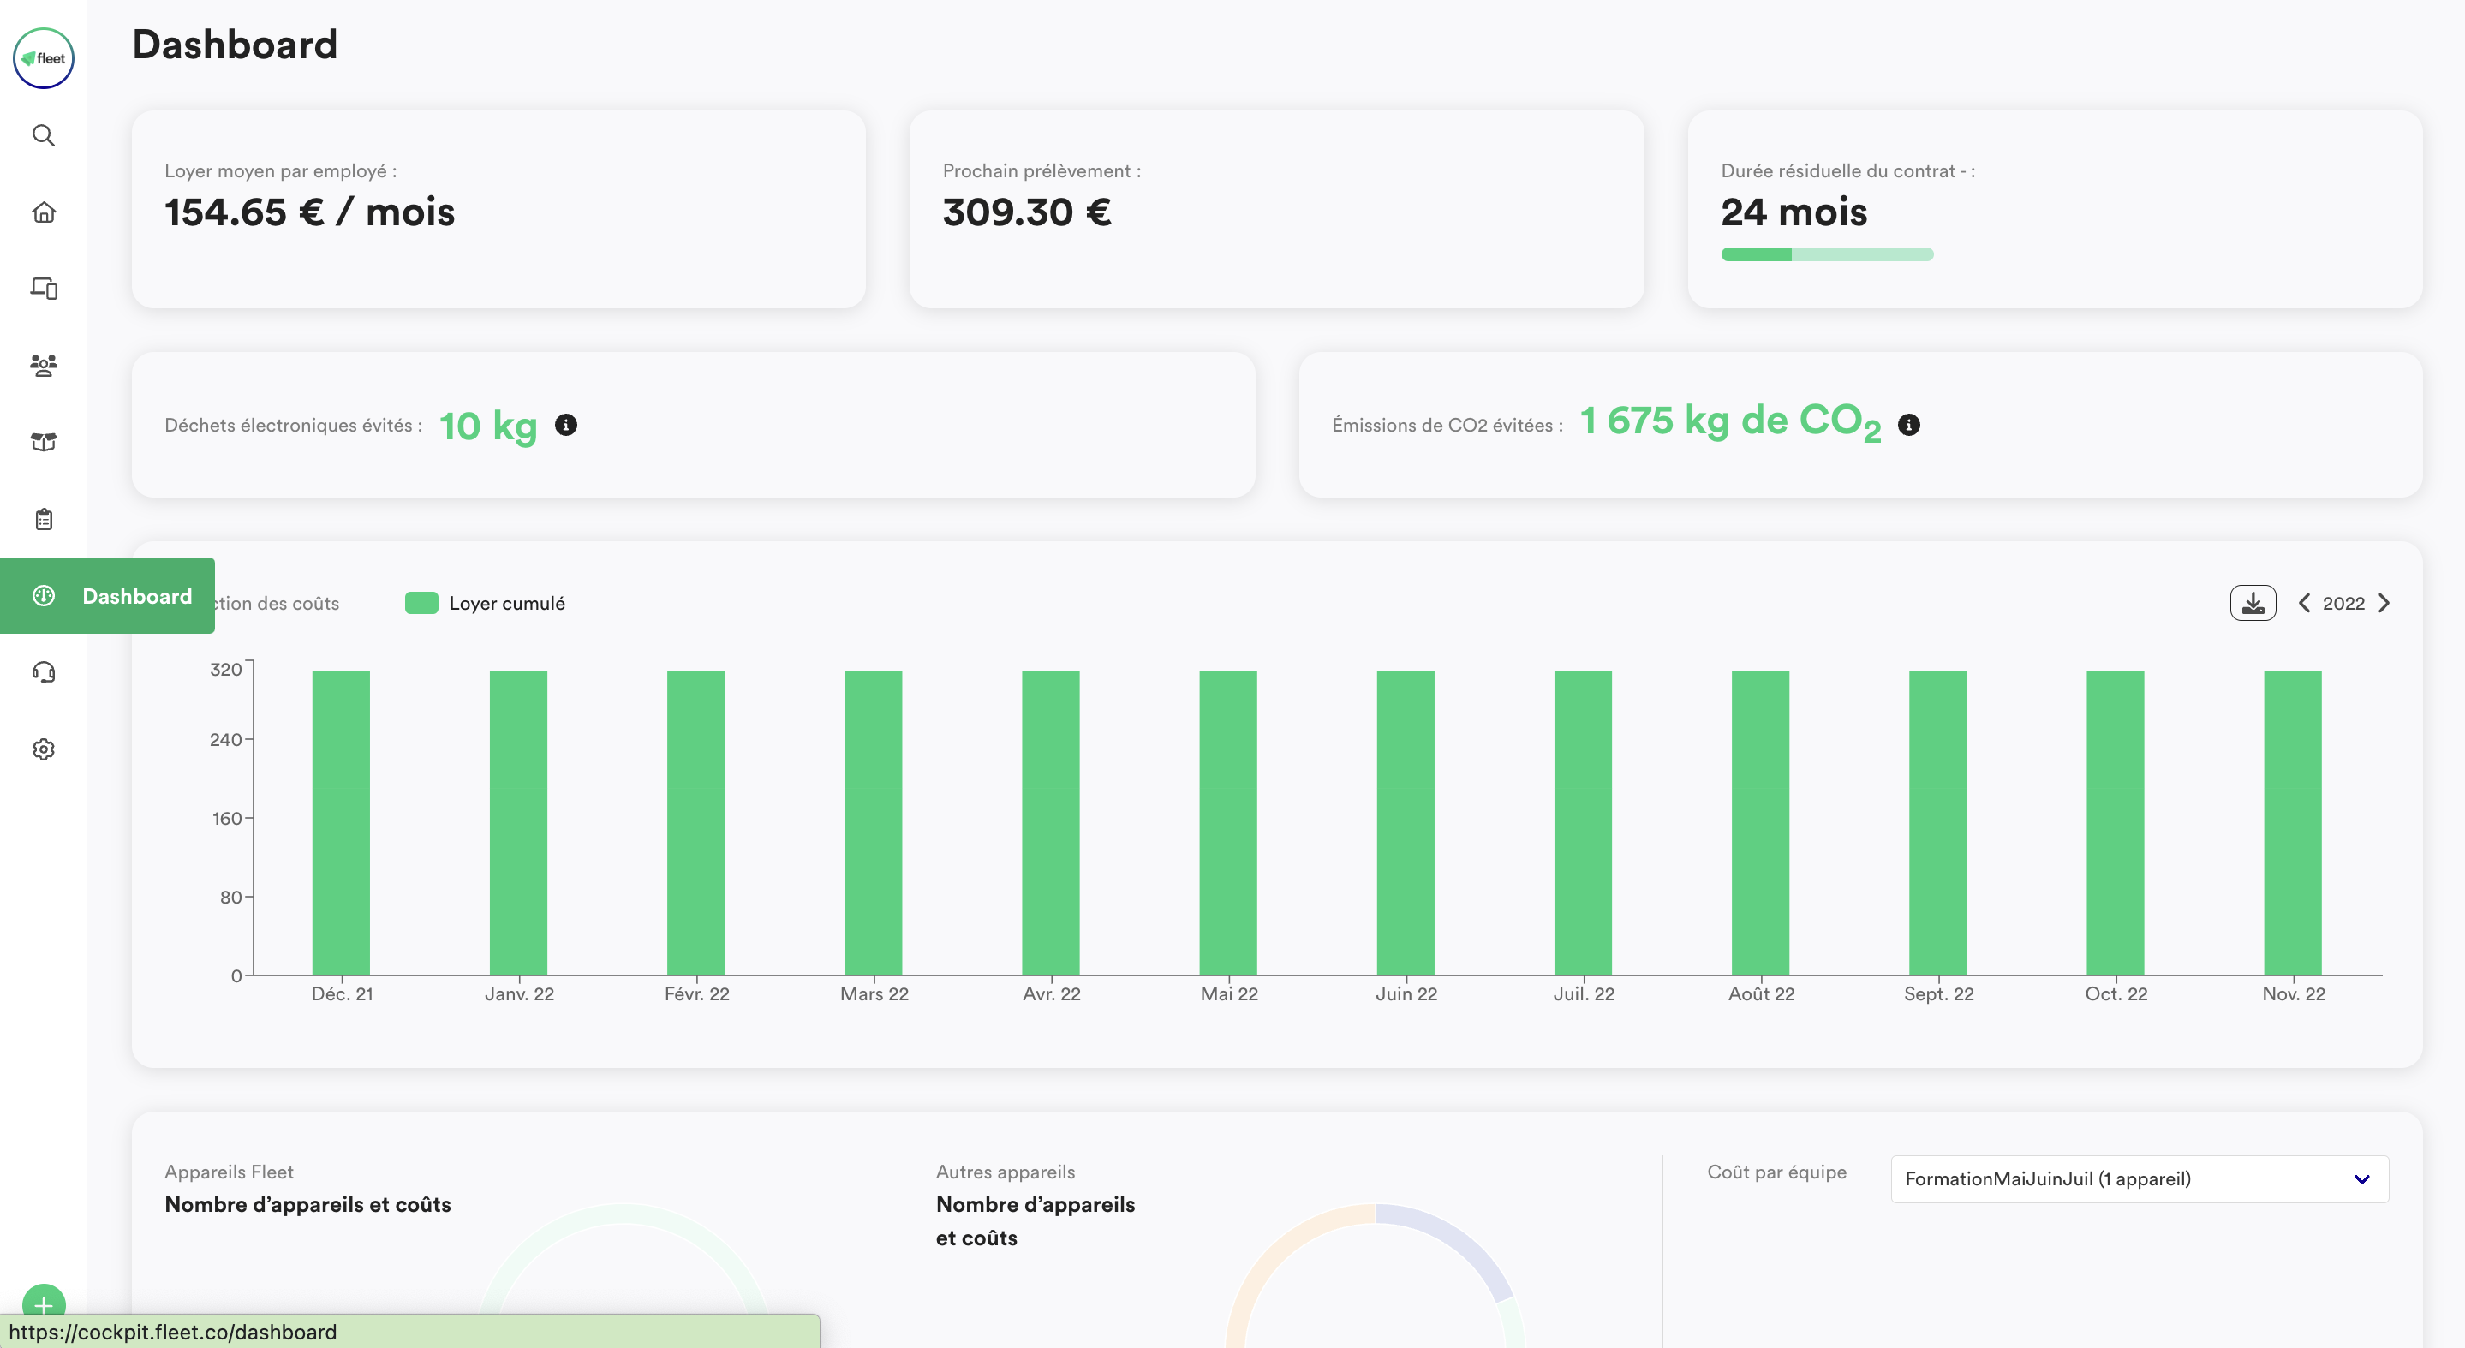
Task: Click the Nov. 22 bar
Action: click(x=2293, y=823)
